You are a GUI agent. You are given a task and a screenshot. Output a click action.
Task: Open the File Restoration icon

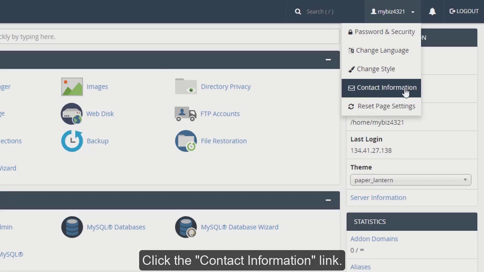tap(186, 141)
